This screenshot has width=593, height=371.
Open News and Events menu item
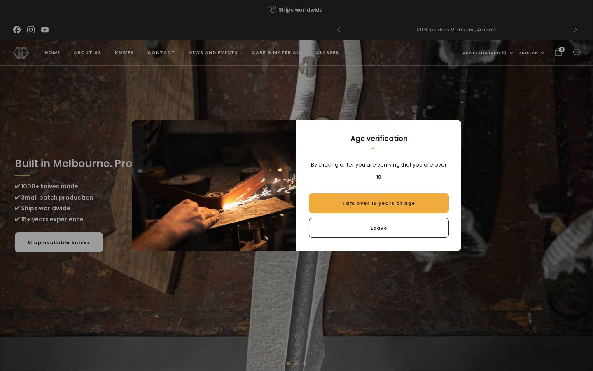(x=213, y=52)
